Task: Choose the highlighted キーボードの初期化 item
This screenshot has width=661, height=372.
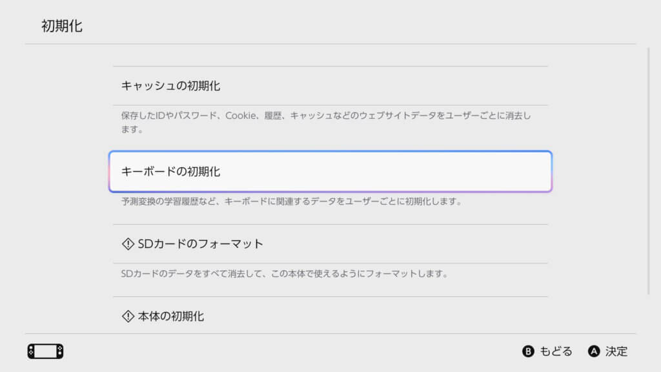Action: (x=330, y=172)
